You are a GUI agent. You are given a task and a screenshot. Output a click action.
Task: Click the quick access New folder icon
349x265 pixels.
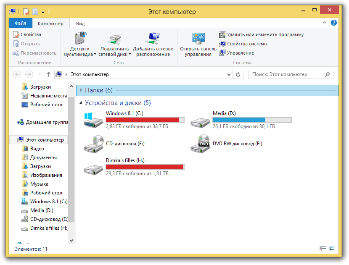pyautogui.click(x=35, y=12)
